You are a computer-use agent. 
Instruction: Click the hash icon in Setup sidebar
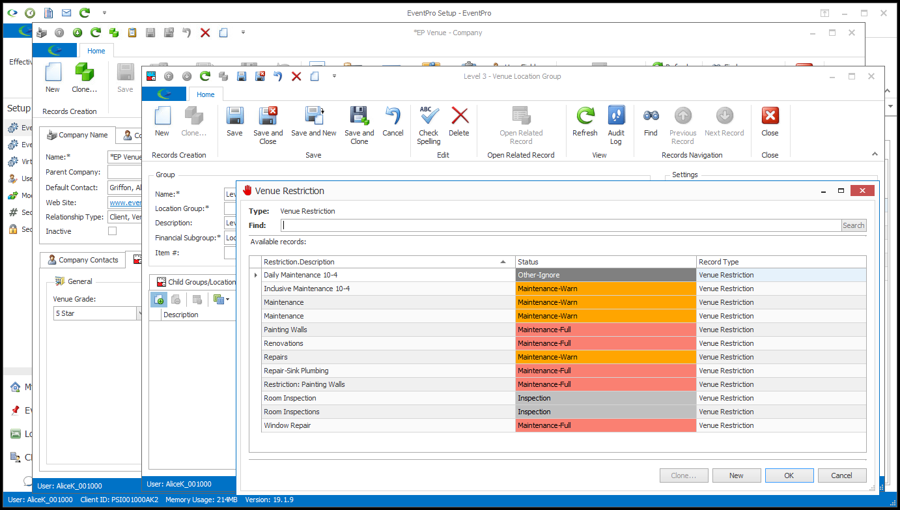tap(13, 212)
